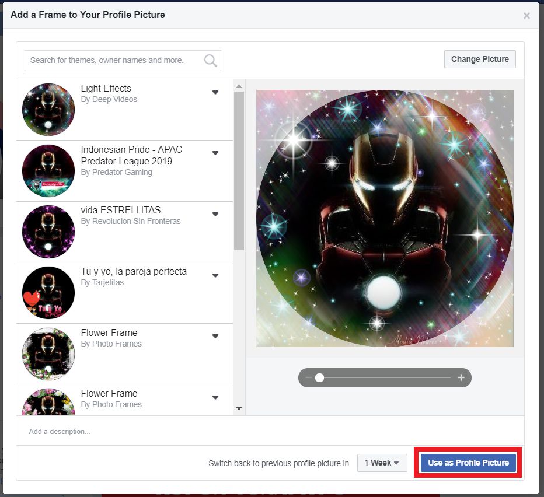The width and height of the screenshot is (544, 497).
Task: Click the frame search input field
Action: [123, 60]
